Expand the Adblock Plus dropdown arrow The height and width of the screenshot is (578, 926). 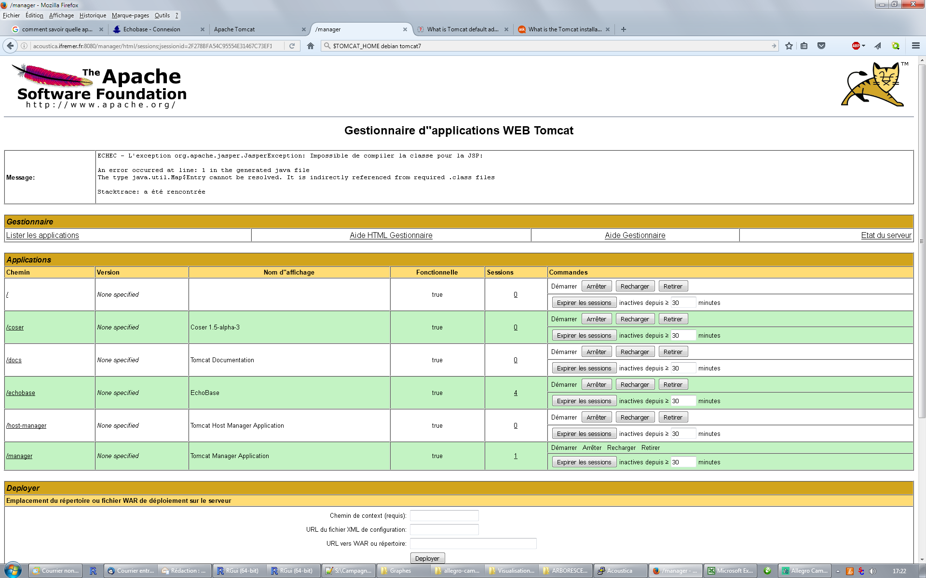pos(863,46)
